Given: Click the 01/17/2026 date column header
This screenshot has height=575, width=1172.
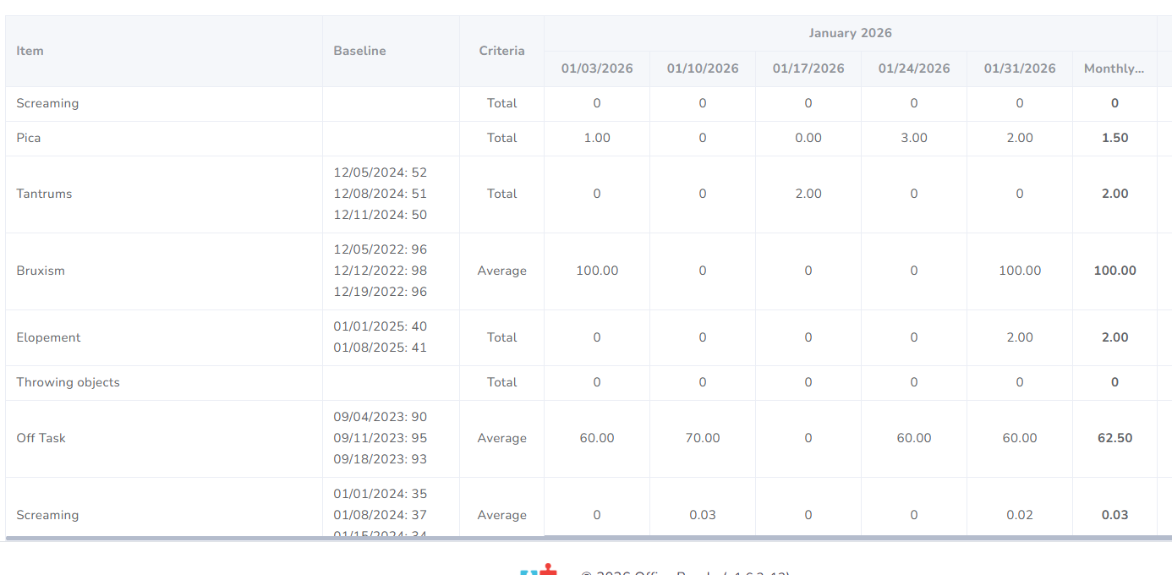Looking at the screenshot, I should click(808, 68).
